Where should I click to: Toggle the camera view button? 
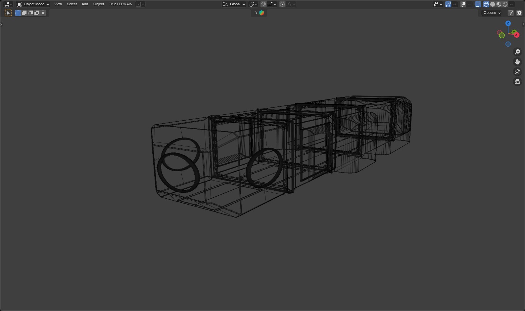tap(517, 72)
